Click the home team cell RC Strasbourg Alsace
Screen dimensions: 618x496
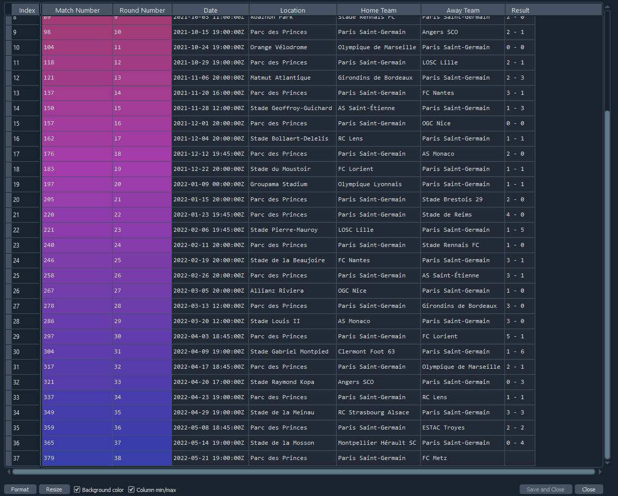[379, 412]
